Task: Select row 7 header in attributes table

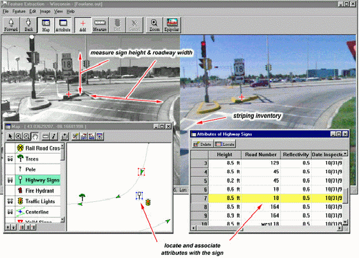Action: tap(200, 198)
